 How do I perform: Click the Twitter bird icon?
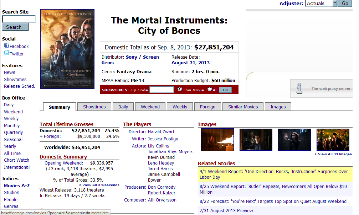point(7,53)
